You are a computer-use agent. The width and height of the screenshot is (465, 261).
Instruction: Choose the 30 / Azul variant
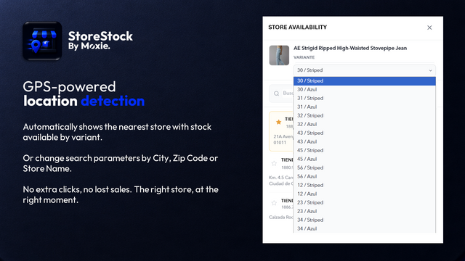(365, 89)
